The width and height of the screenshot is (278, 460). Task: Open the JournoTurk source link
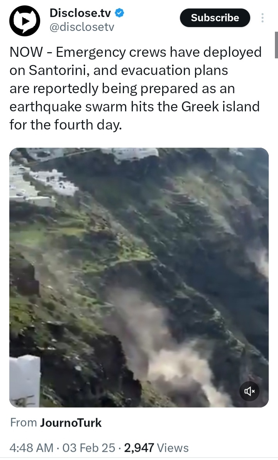tap(71, 423)
